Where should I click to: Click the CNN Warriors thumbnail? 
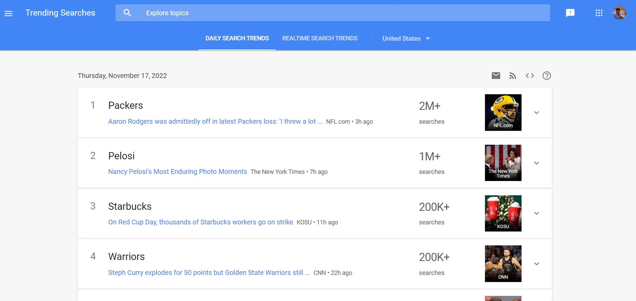point(503,264)
